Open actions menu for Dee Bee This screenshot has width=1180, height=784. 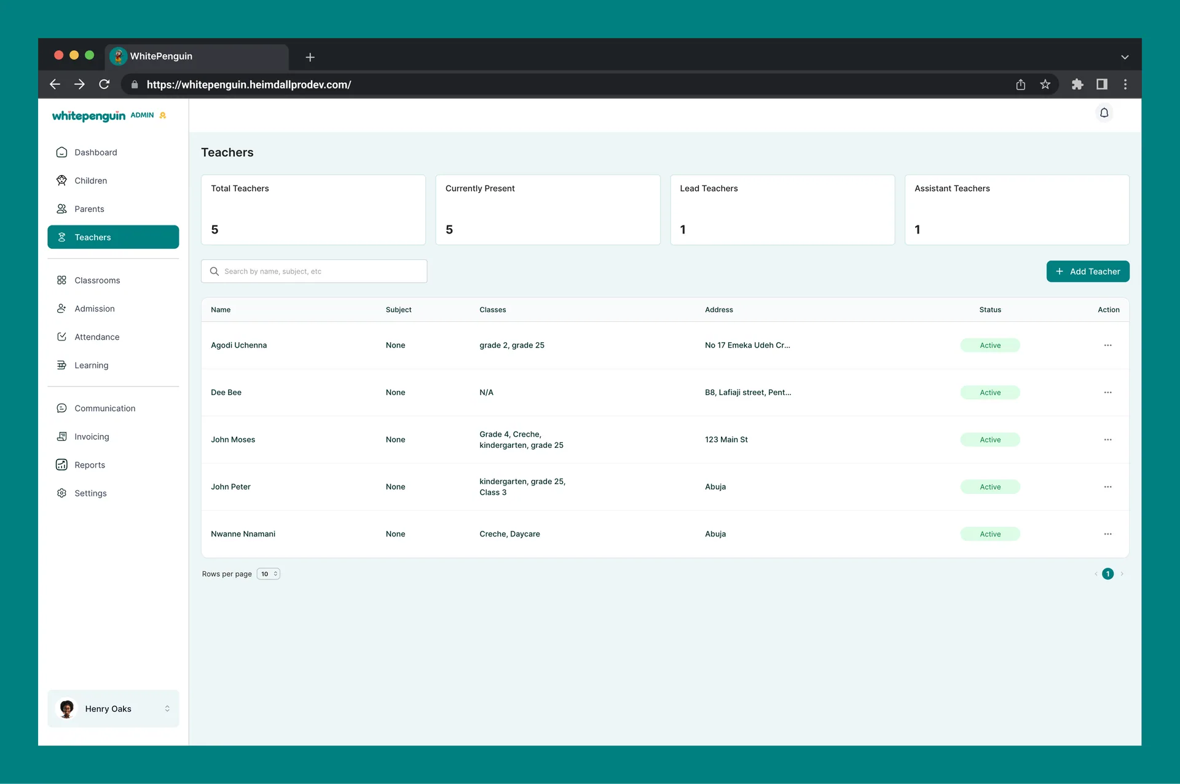(1107, 393)
